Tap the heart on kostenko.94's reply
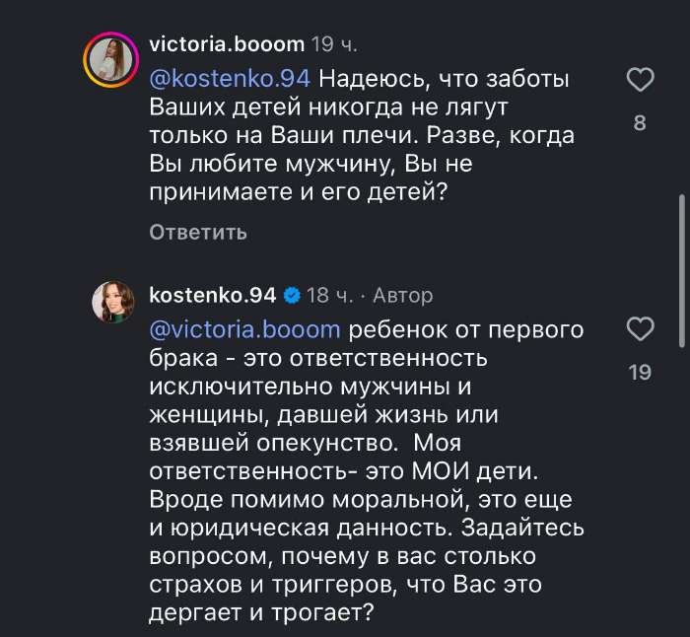This screenshot has height=637, width=690. pyautogui.click(x=640, y=329)
